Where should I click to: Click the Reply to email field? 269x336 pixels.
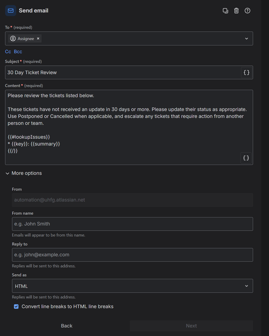[x=132, y=255]
